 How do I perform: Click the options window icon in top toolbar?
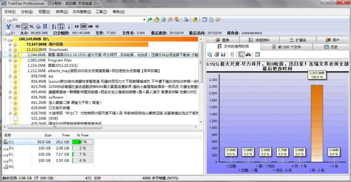tap(204, 19)
